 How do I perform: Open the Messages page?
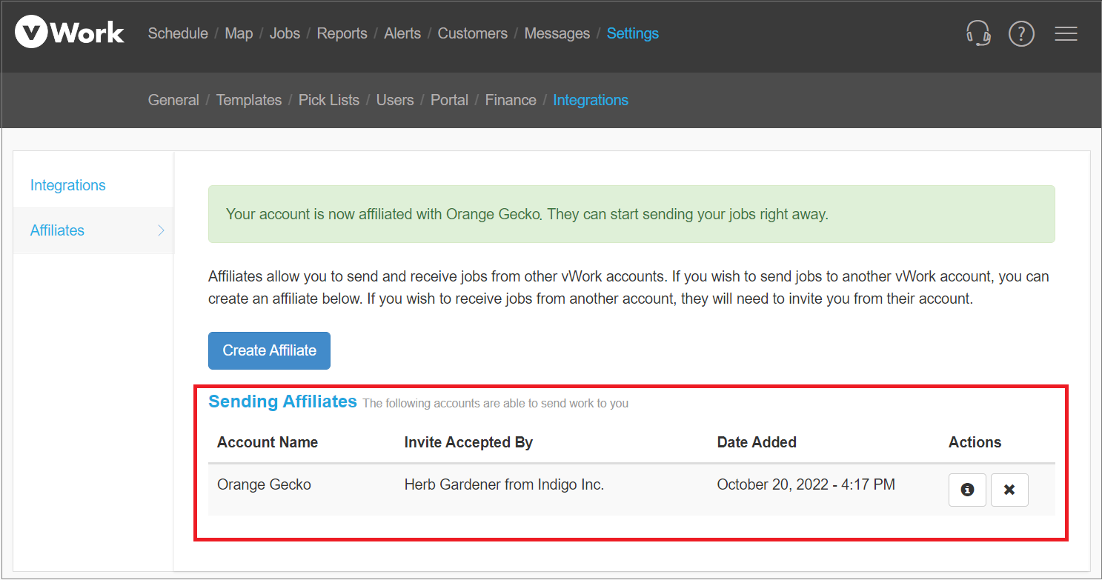557,33
